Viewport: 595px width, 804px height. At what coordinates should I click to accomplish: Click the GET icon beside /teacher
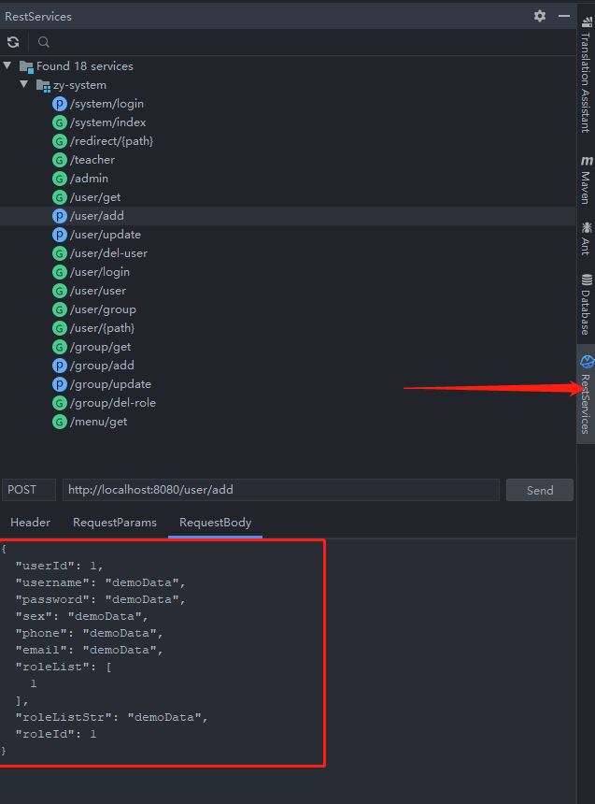(60, 160)
